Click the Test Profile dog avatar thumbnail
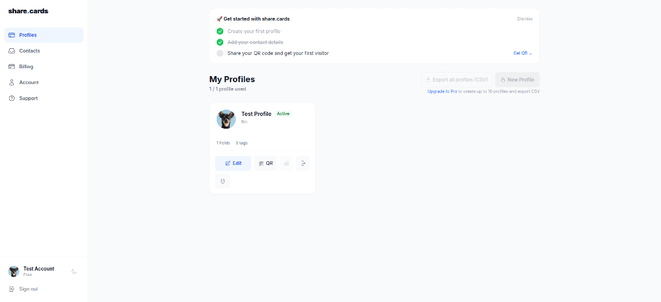The width and height of the screenshot is (661, 302). [x=226, y=119]
